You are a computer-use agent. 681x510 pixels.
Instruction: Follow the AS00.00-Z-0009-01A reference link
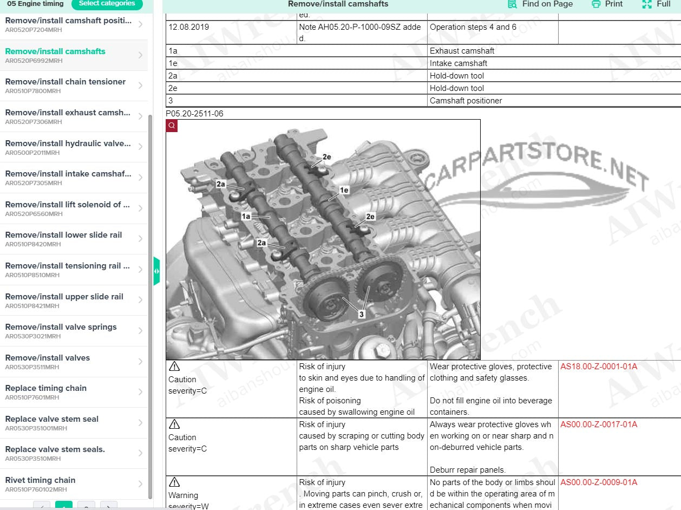click(599, 482)
